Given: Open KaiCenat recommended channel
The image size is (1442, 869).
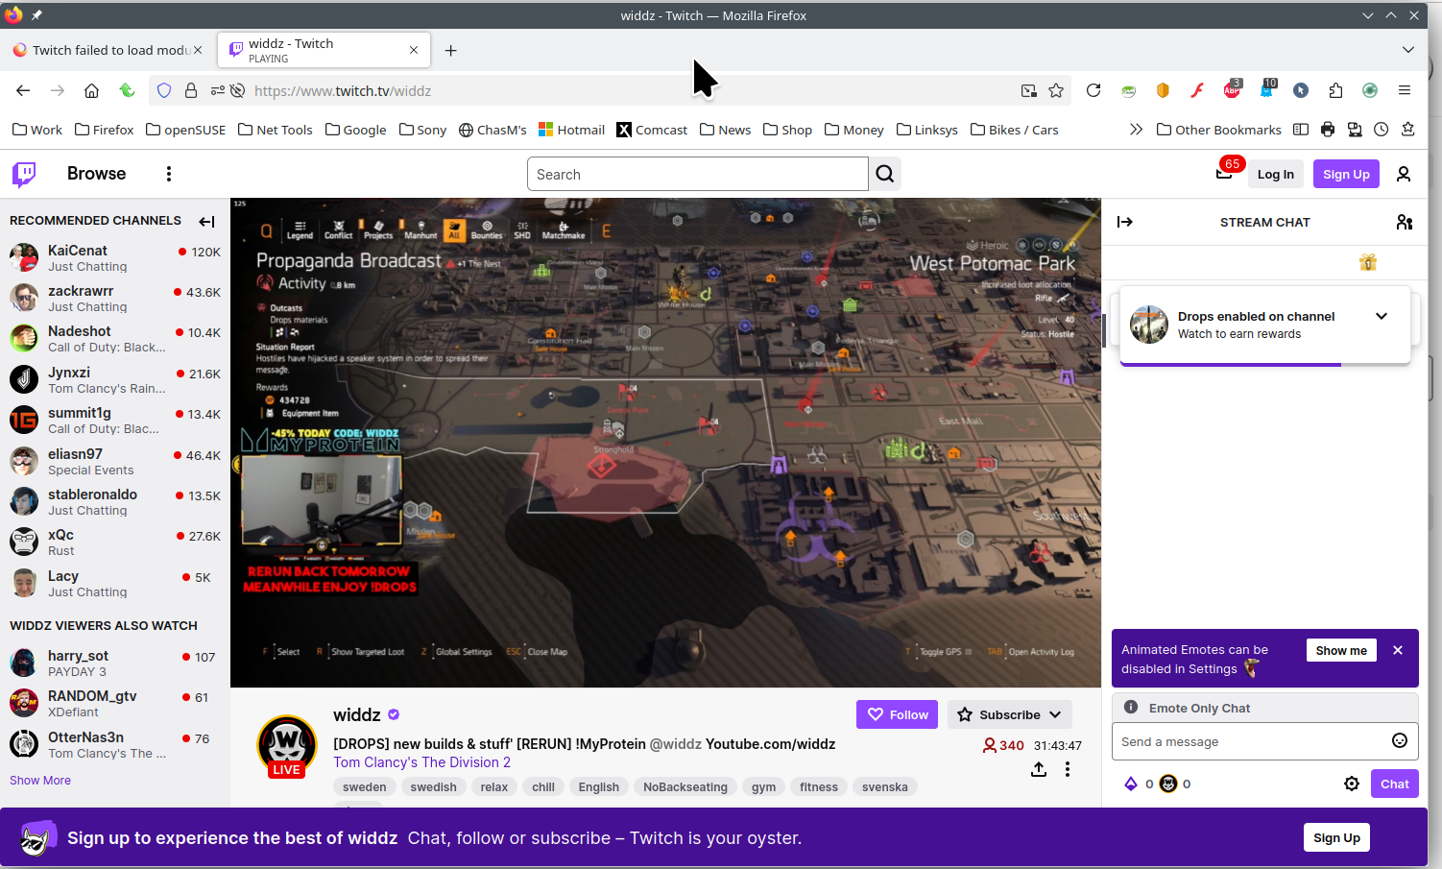Looking at the screenshot, I should pos(115,257).
